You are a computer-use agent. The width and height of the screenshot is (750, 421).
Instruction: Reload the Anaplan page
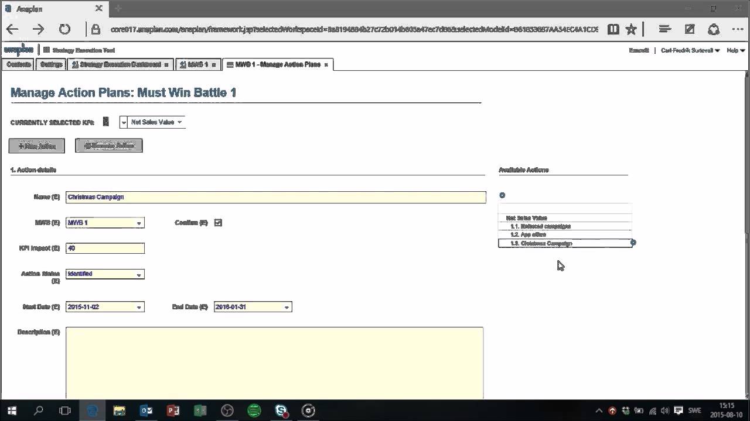64,29
